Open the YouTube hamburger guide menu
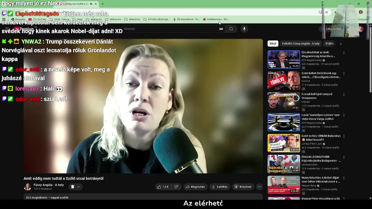The image size is (372, 209). pos(7,29)
